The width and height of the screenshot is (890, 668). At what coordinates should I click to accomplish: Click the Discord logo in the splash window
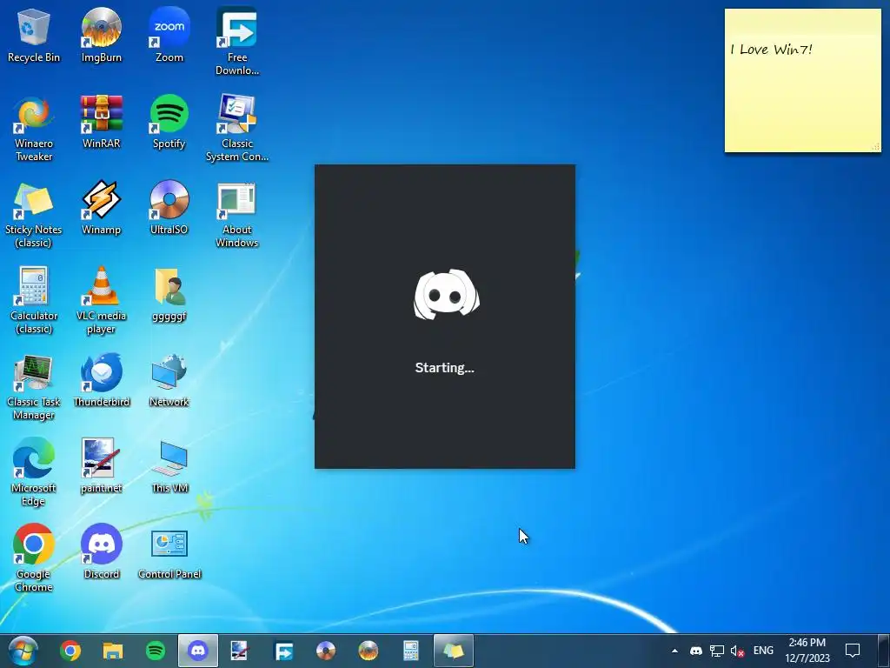(x=446, y=295)
